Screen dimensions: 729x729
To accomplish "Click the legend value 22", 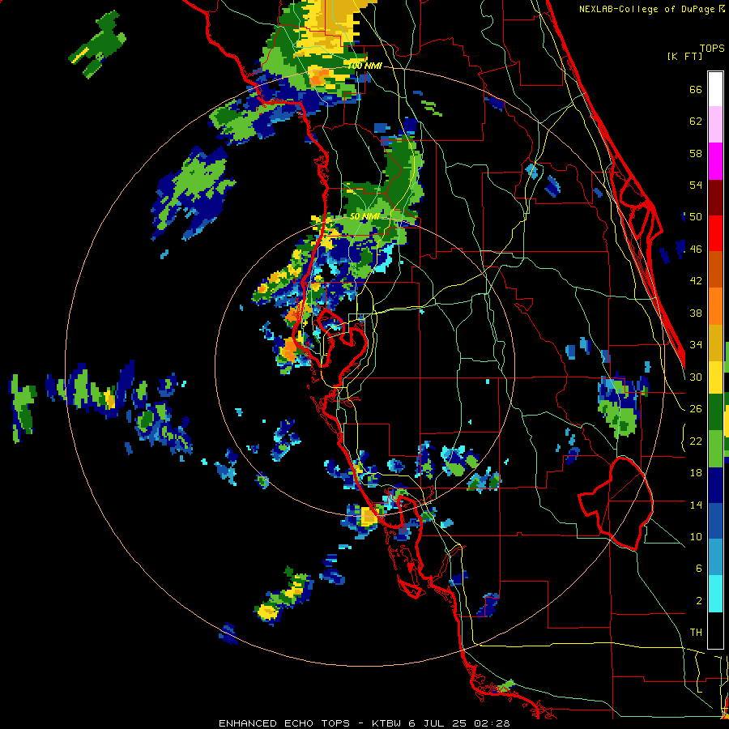I will pyautogui.click(x=696, y=441).
